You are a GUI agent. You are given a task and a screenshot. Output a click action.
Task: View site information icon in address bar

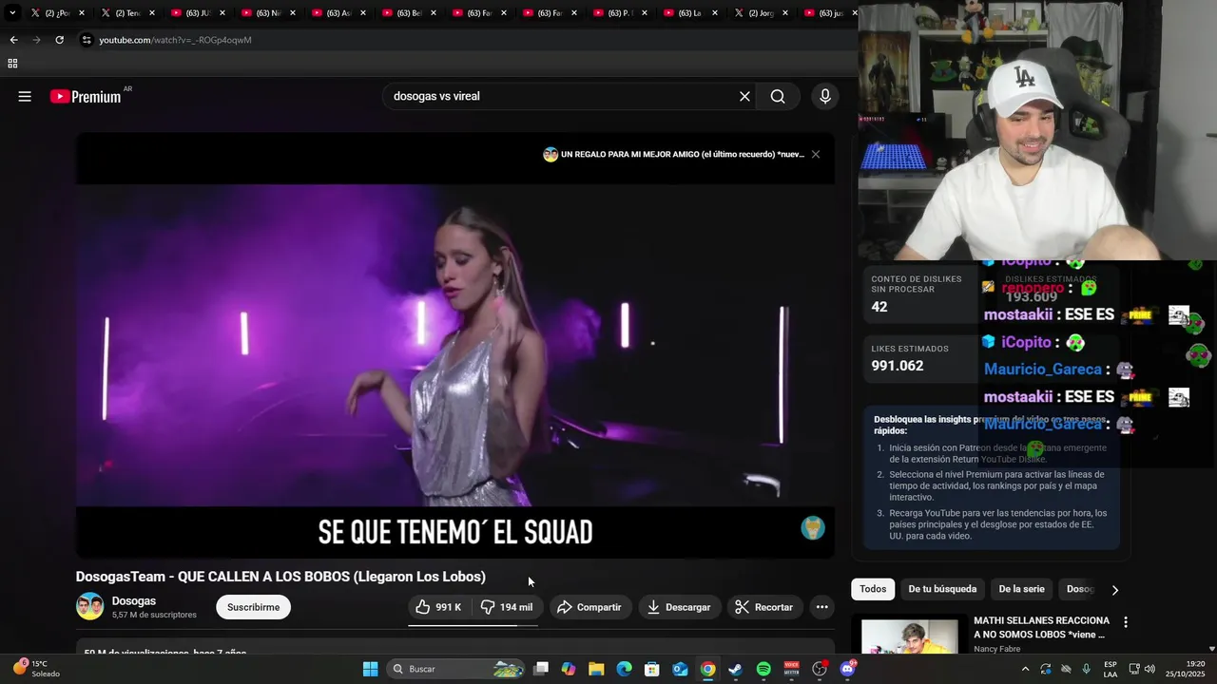(86, 40)
